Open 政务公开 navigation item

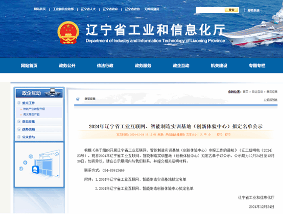click(x=67, y=66)
